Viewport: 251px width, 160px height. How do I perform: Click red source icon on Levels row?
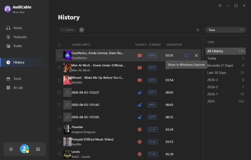(x=140, y=154)
